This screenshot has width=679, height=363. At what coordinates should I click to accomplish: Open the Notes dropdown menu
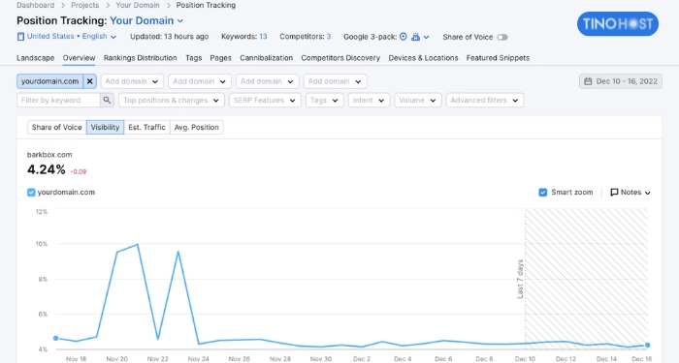pos(630,193)
